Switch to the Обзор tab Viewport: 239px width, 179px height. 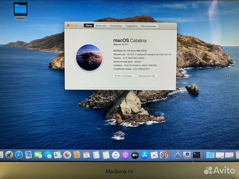pos(89,26)
